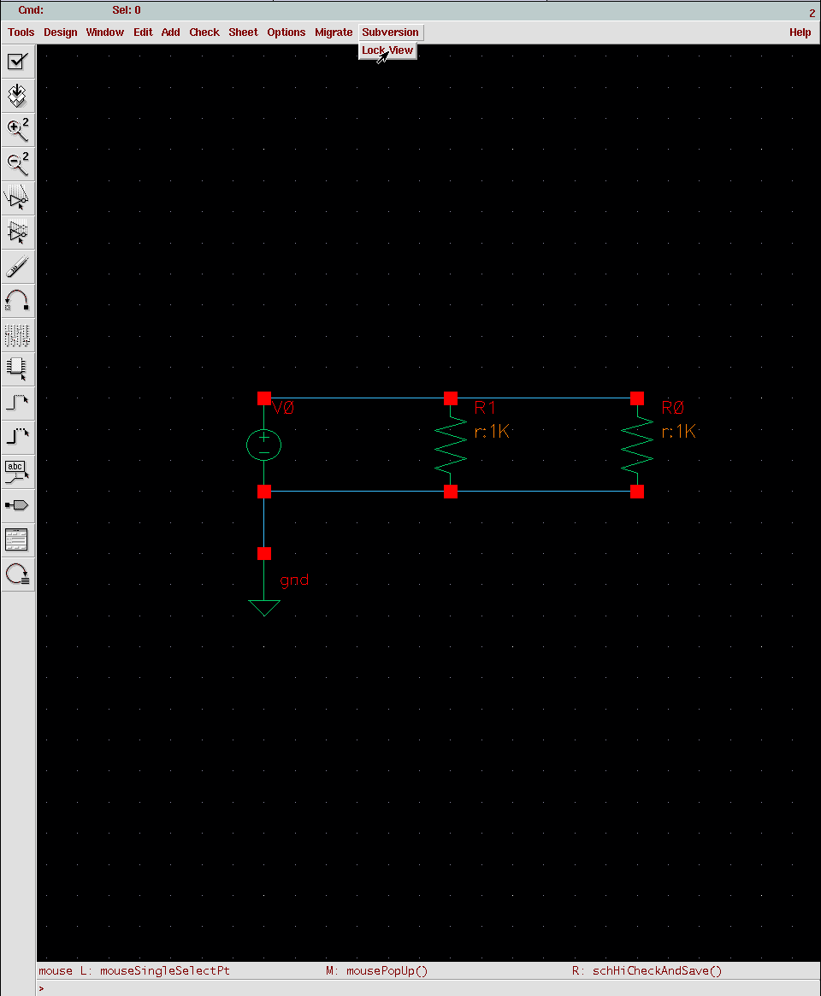Select the Add Pin icon
This screenshot has width=821, height=996.
pyautogui.click(x=17, y=506)
